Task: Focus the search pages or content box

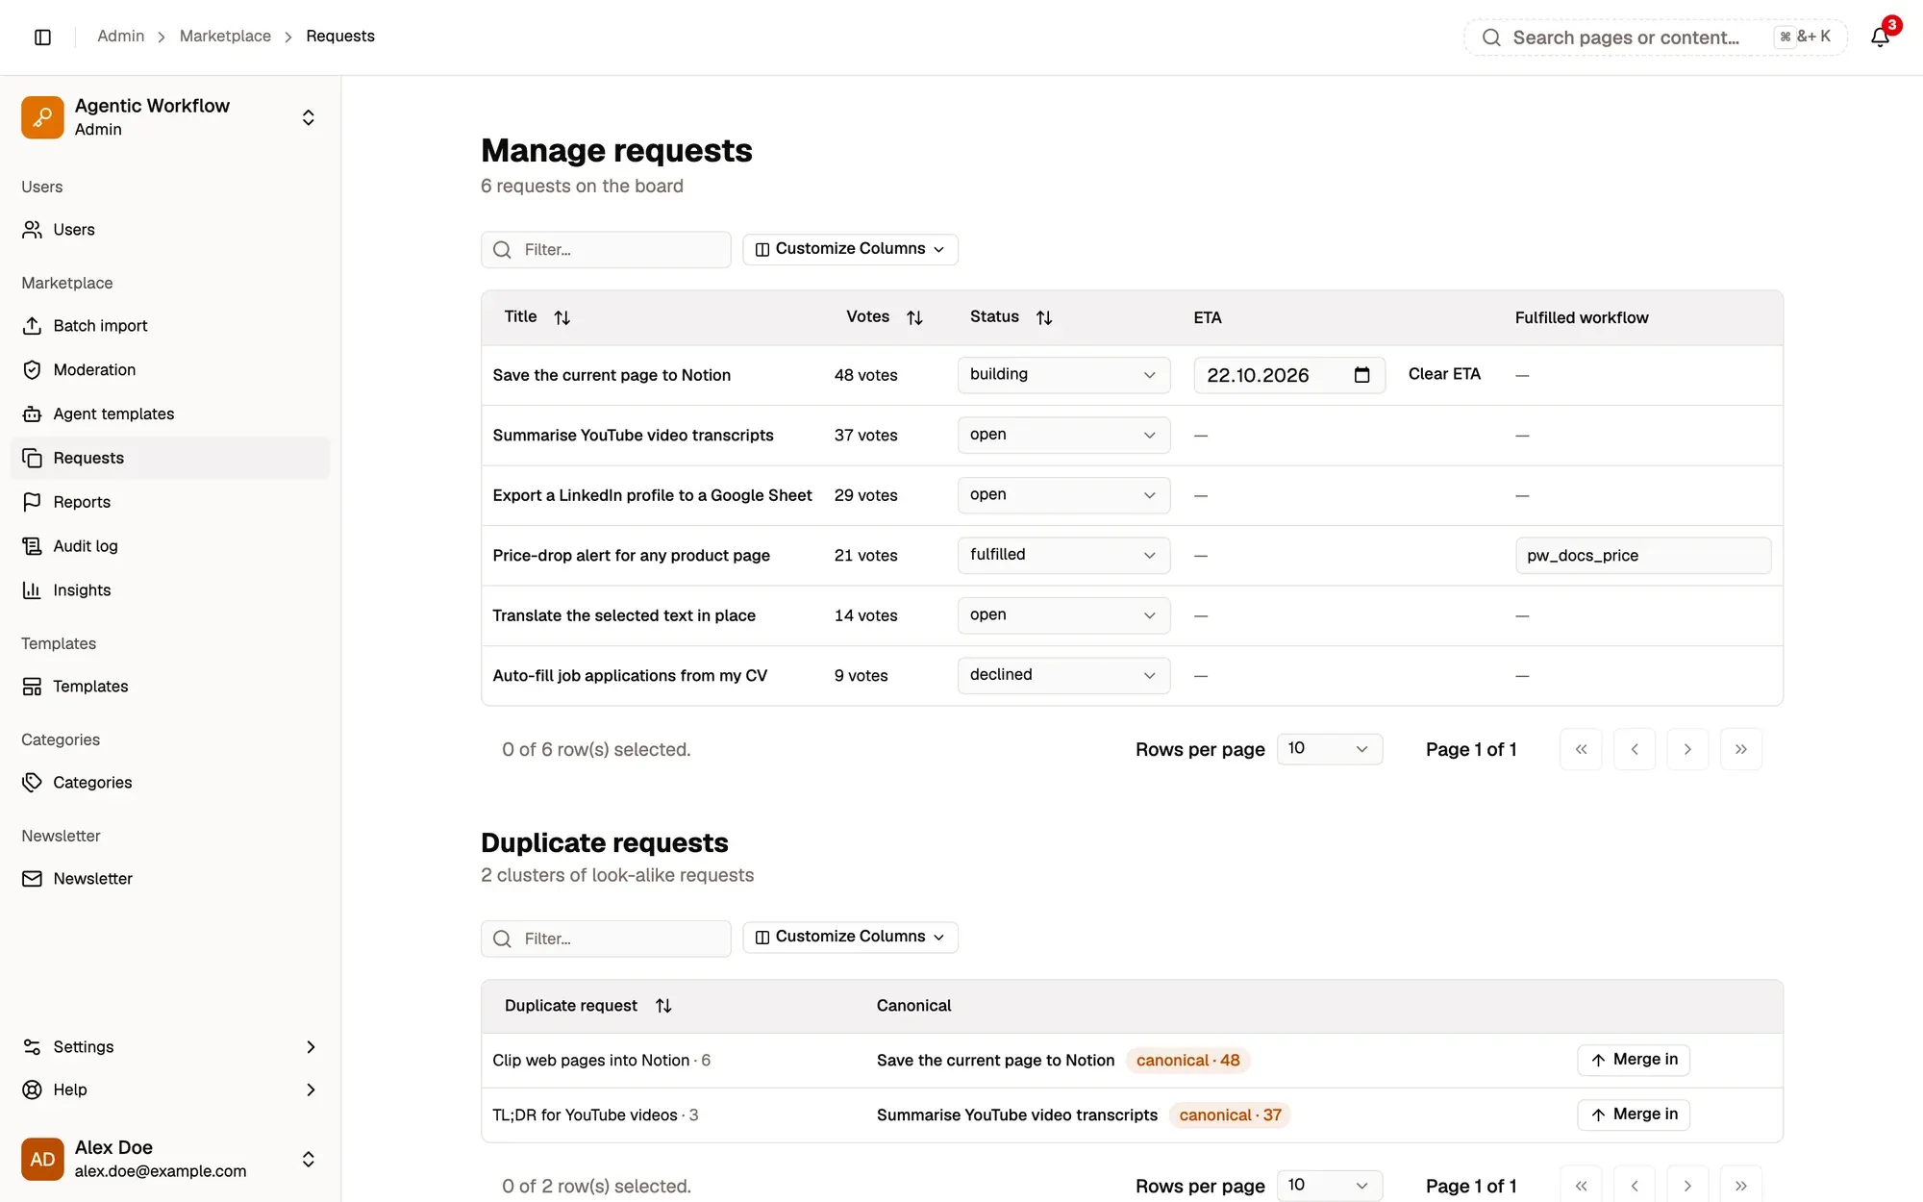Action: point(1655,38)
